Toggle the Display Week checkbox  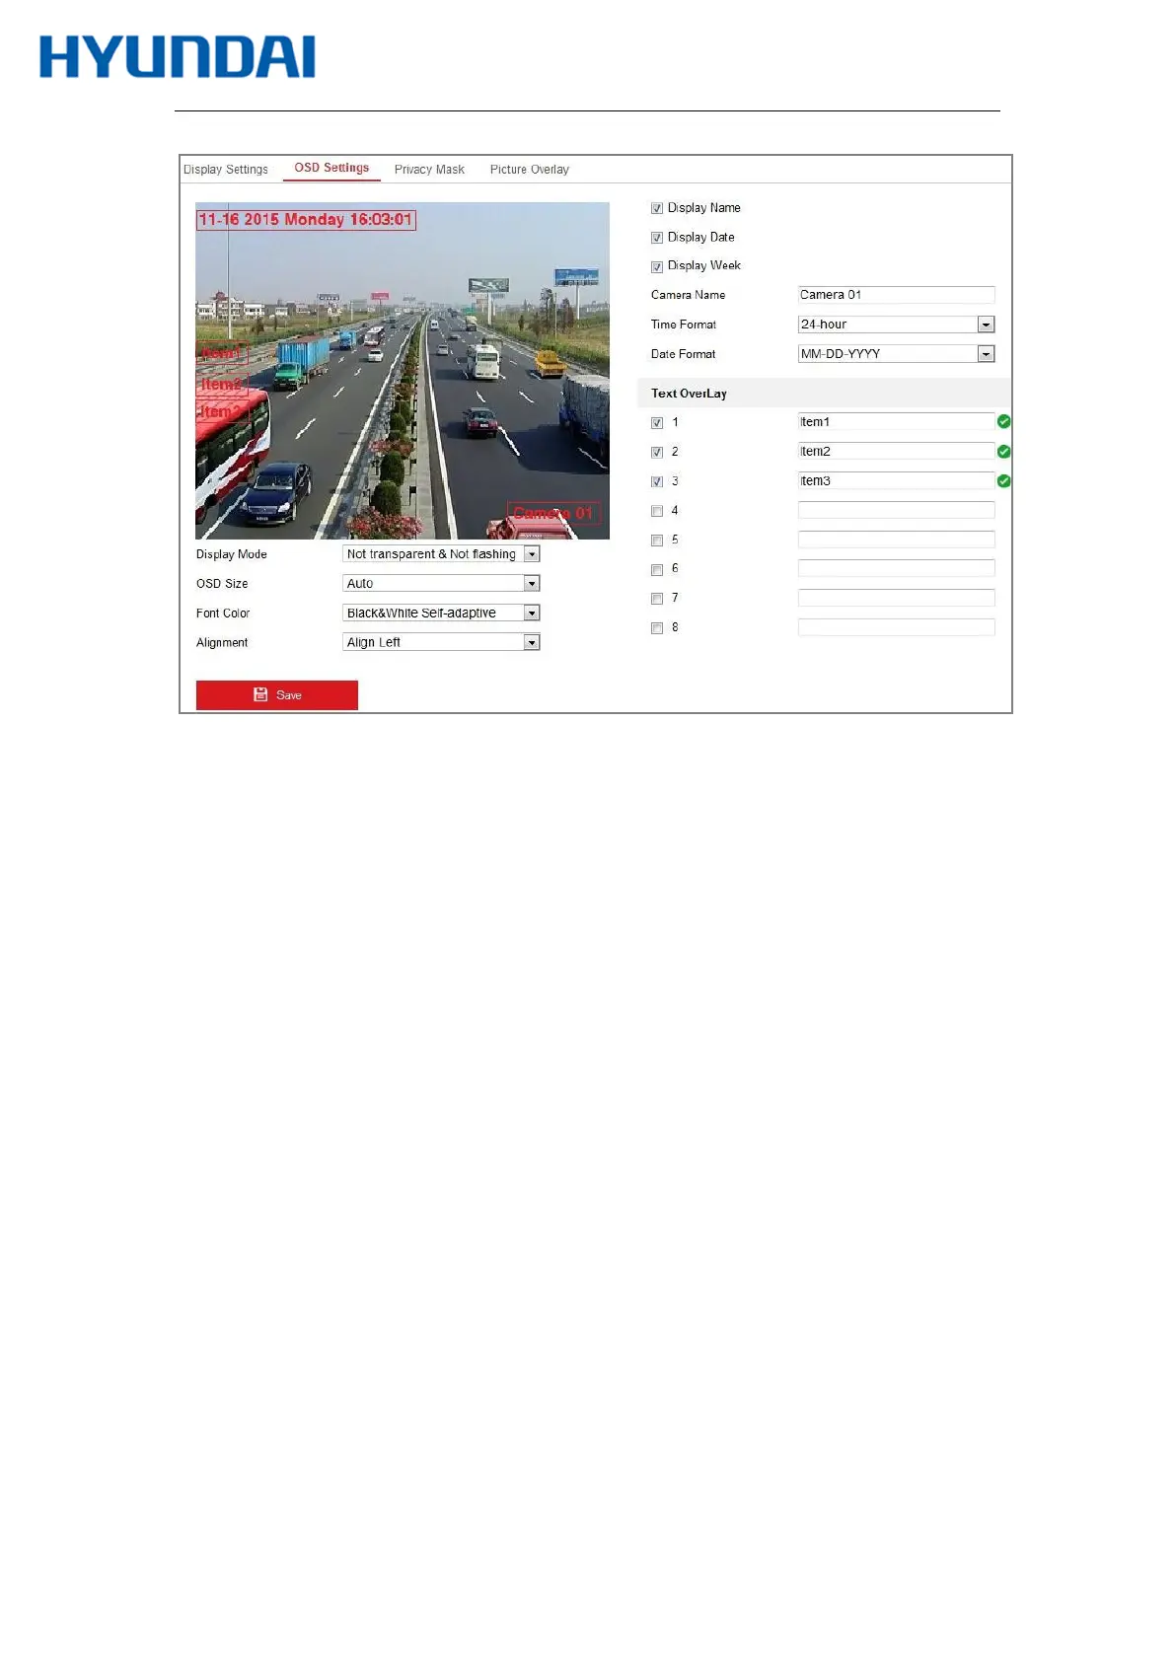[656, 266]
